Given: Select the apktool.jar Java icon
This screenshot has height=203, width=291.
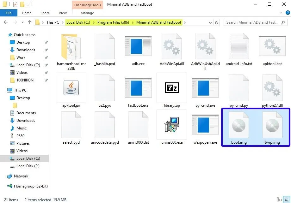Looking at the screenshot, I should click(x=71, y=88).
